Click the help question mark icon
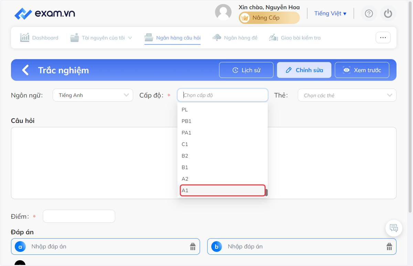The height and width of the screenshot is (266, 413). pos(369,13)
